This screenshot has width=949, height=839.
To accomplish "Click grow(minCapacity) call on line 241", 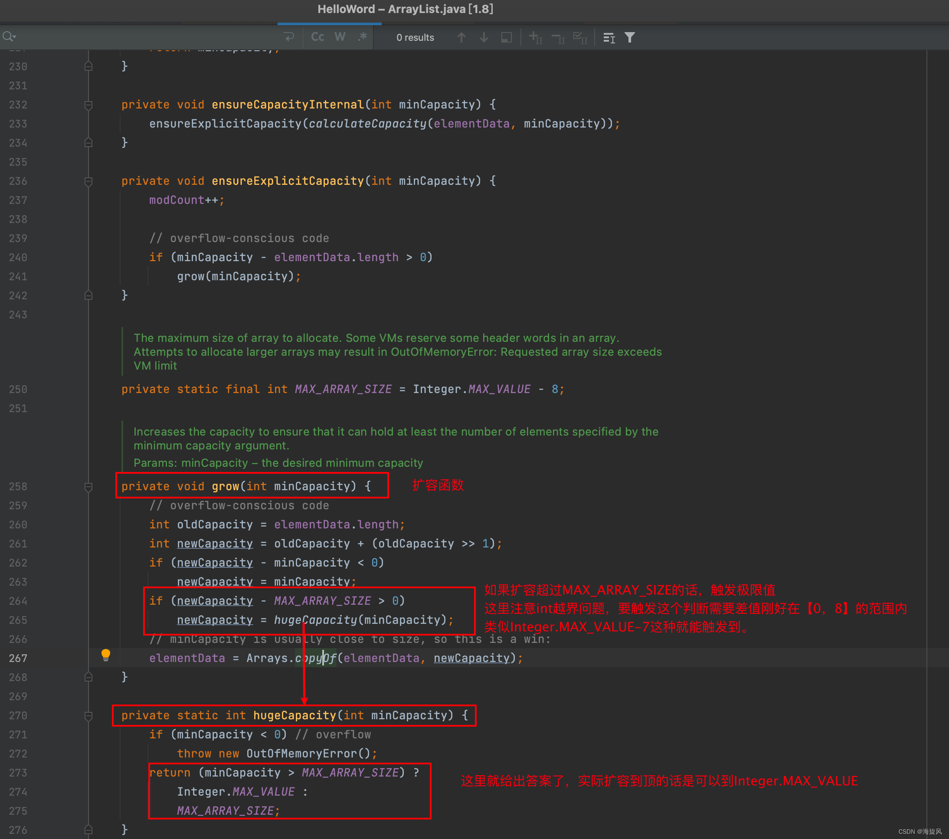I will click(x=239, y=277).
